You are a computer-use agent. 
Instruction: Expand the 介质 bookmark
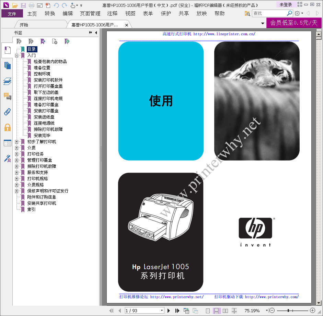17,148
